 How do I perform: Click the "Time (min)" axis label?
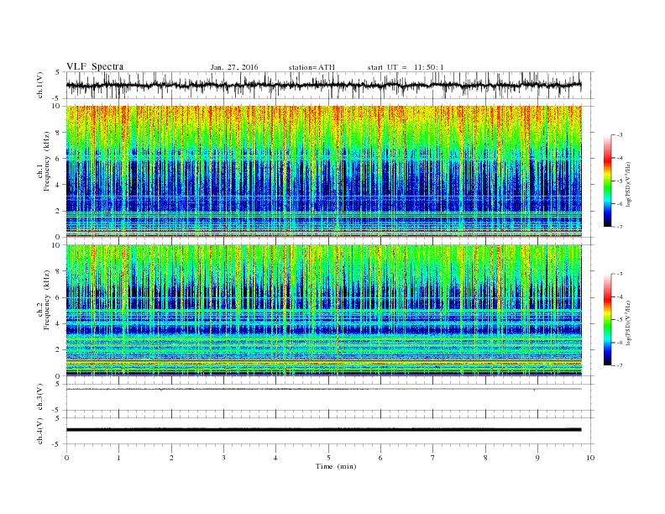point(336,466)
